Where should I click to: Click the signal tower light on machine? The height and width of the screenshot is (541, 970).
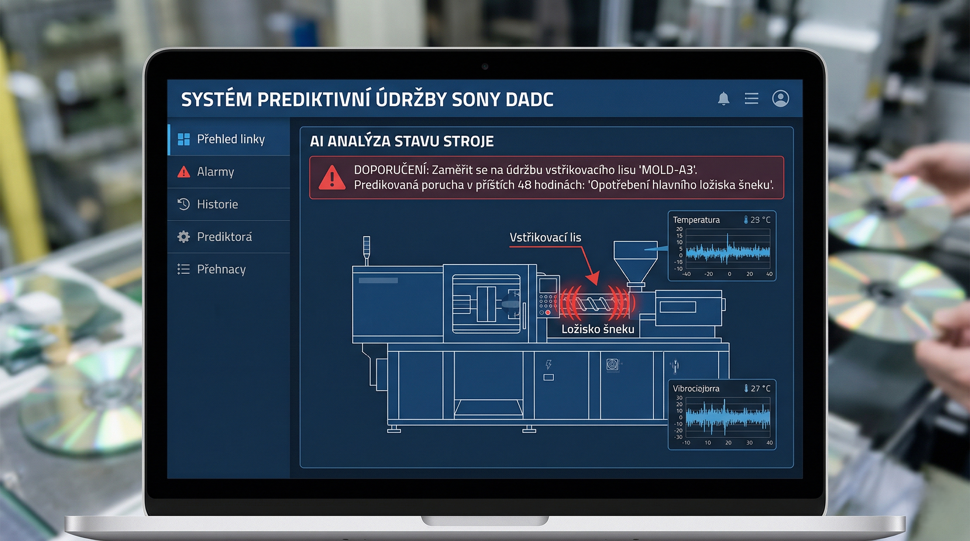pyautogui.click(x=366, y=250)
